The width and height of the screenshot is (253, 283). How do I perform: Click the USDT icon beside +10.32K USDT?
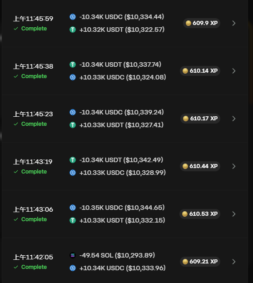[73, 30]
